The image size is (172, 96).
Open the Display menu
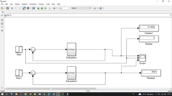pyautogui.click(x=17, y=4)
